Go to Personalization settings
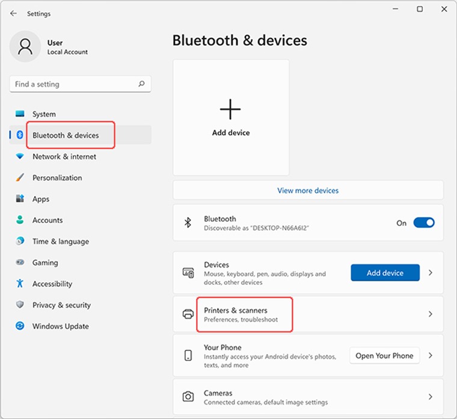 pyautogui.click(x=57, y=178)
